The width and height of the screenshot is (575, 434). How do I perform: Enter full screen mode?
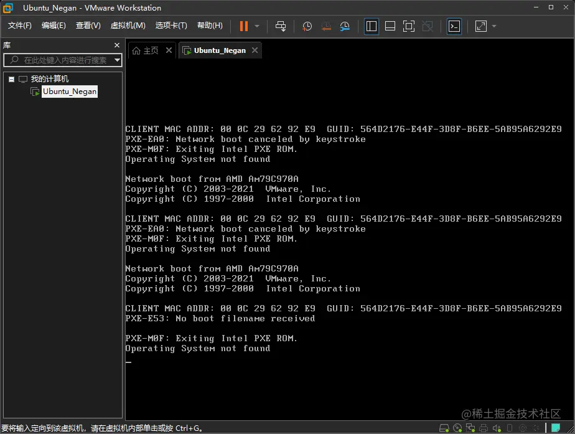[x=408, y=26]
